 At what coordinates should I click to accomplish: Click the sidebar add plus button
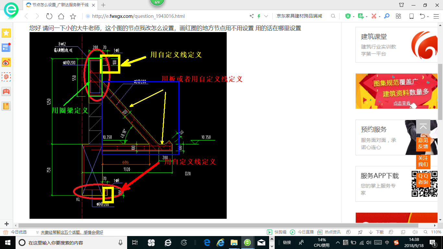point(6,224)
